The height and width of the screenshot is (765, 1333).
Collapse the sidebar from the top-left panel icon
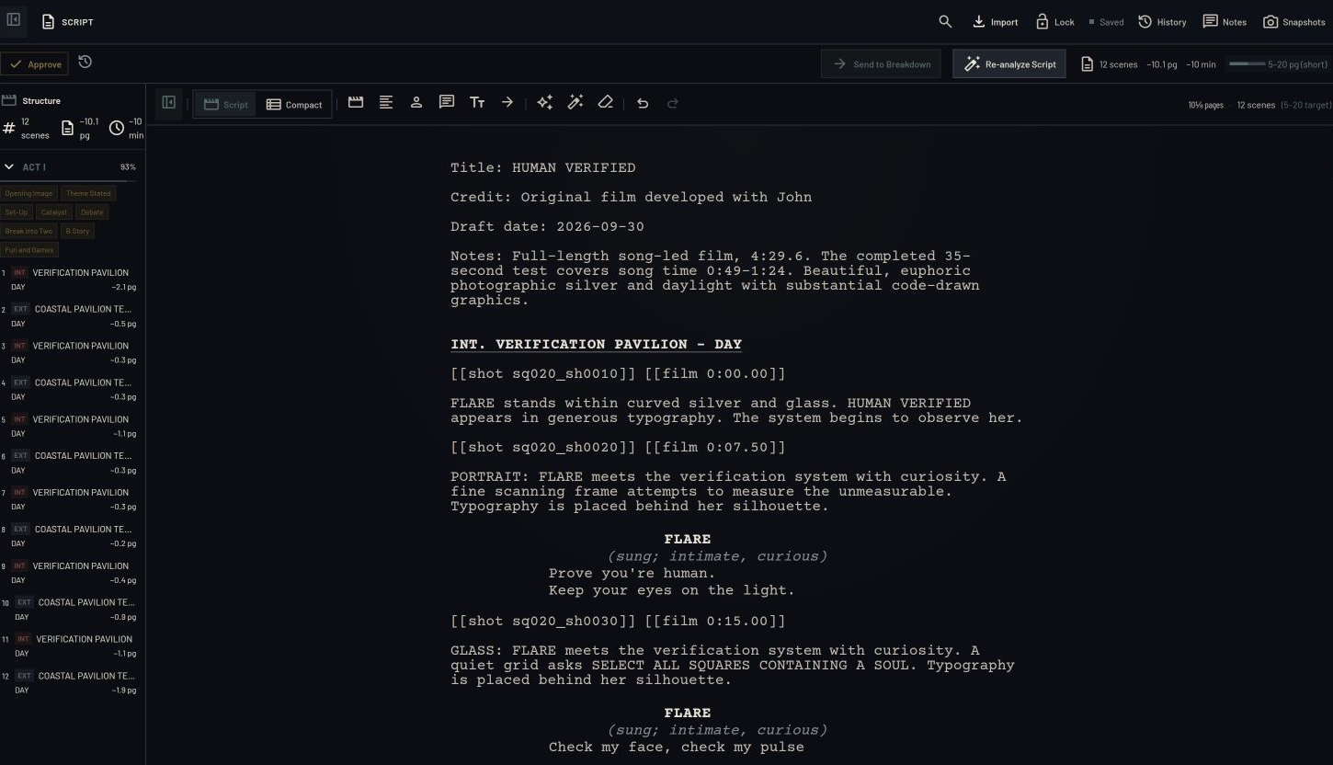(x=14, y=19)
